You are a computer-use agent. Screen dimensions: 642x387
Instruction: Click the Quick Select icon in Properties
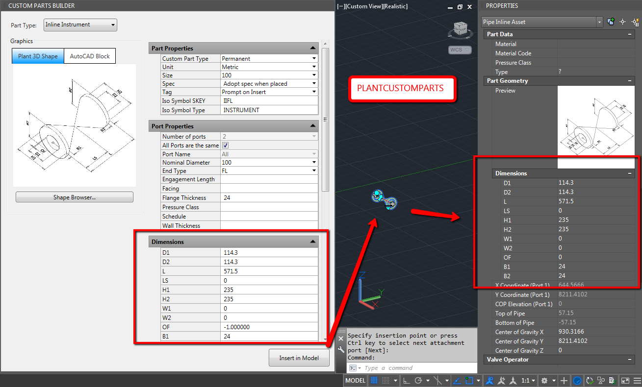pyautogui.click(x=636, y=22)
